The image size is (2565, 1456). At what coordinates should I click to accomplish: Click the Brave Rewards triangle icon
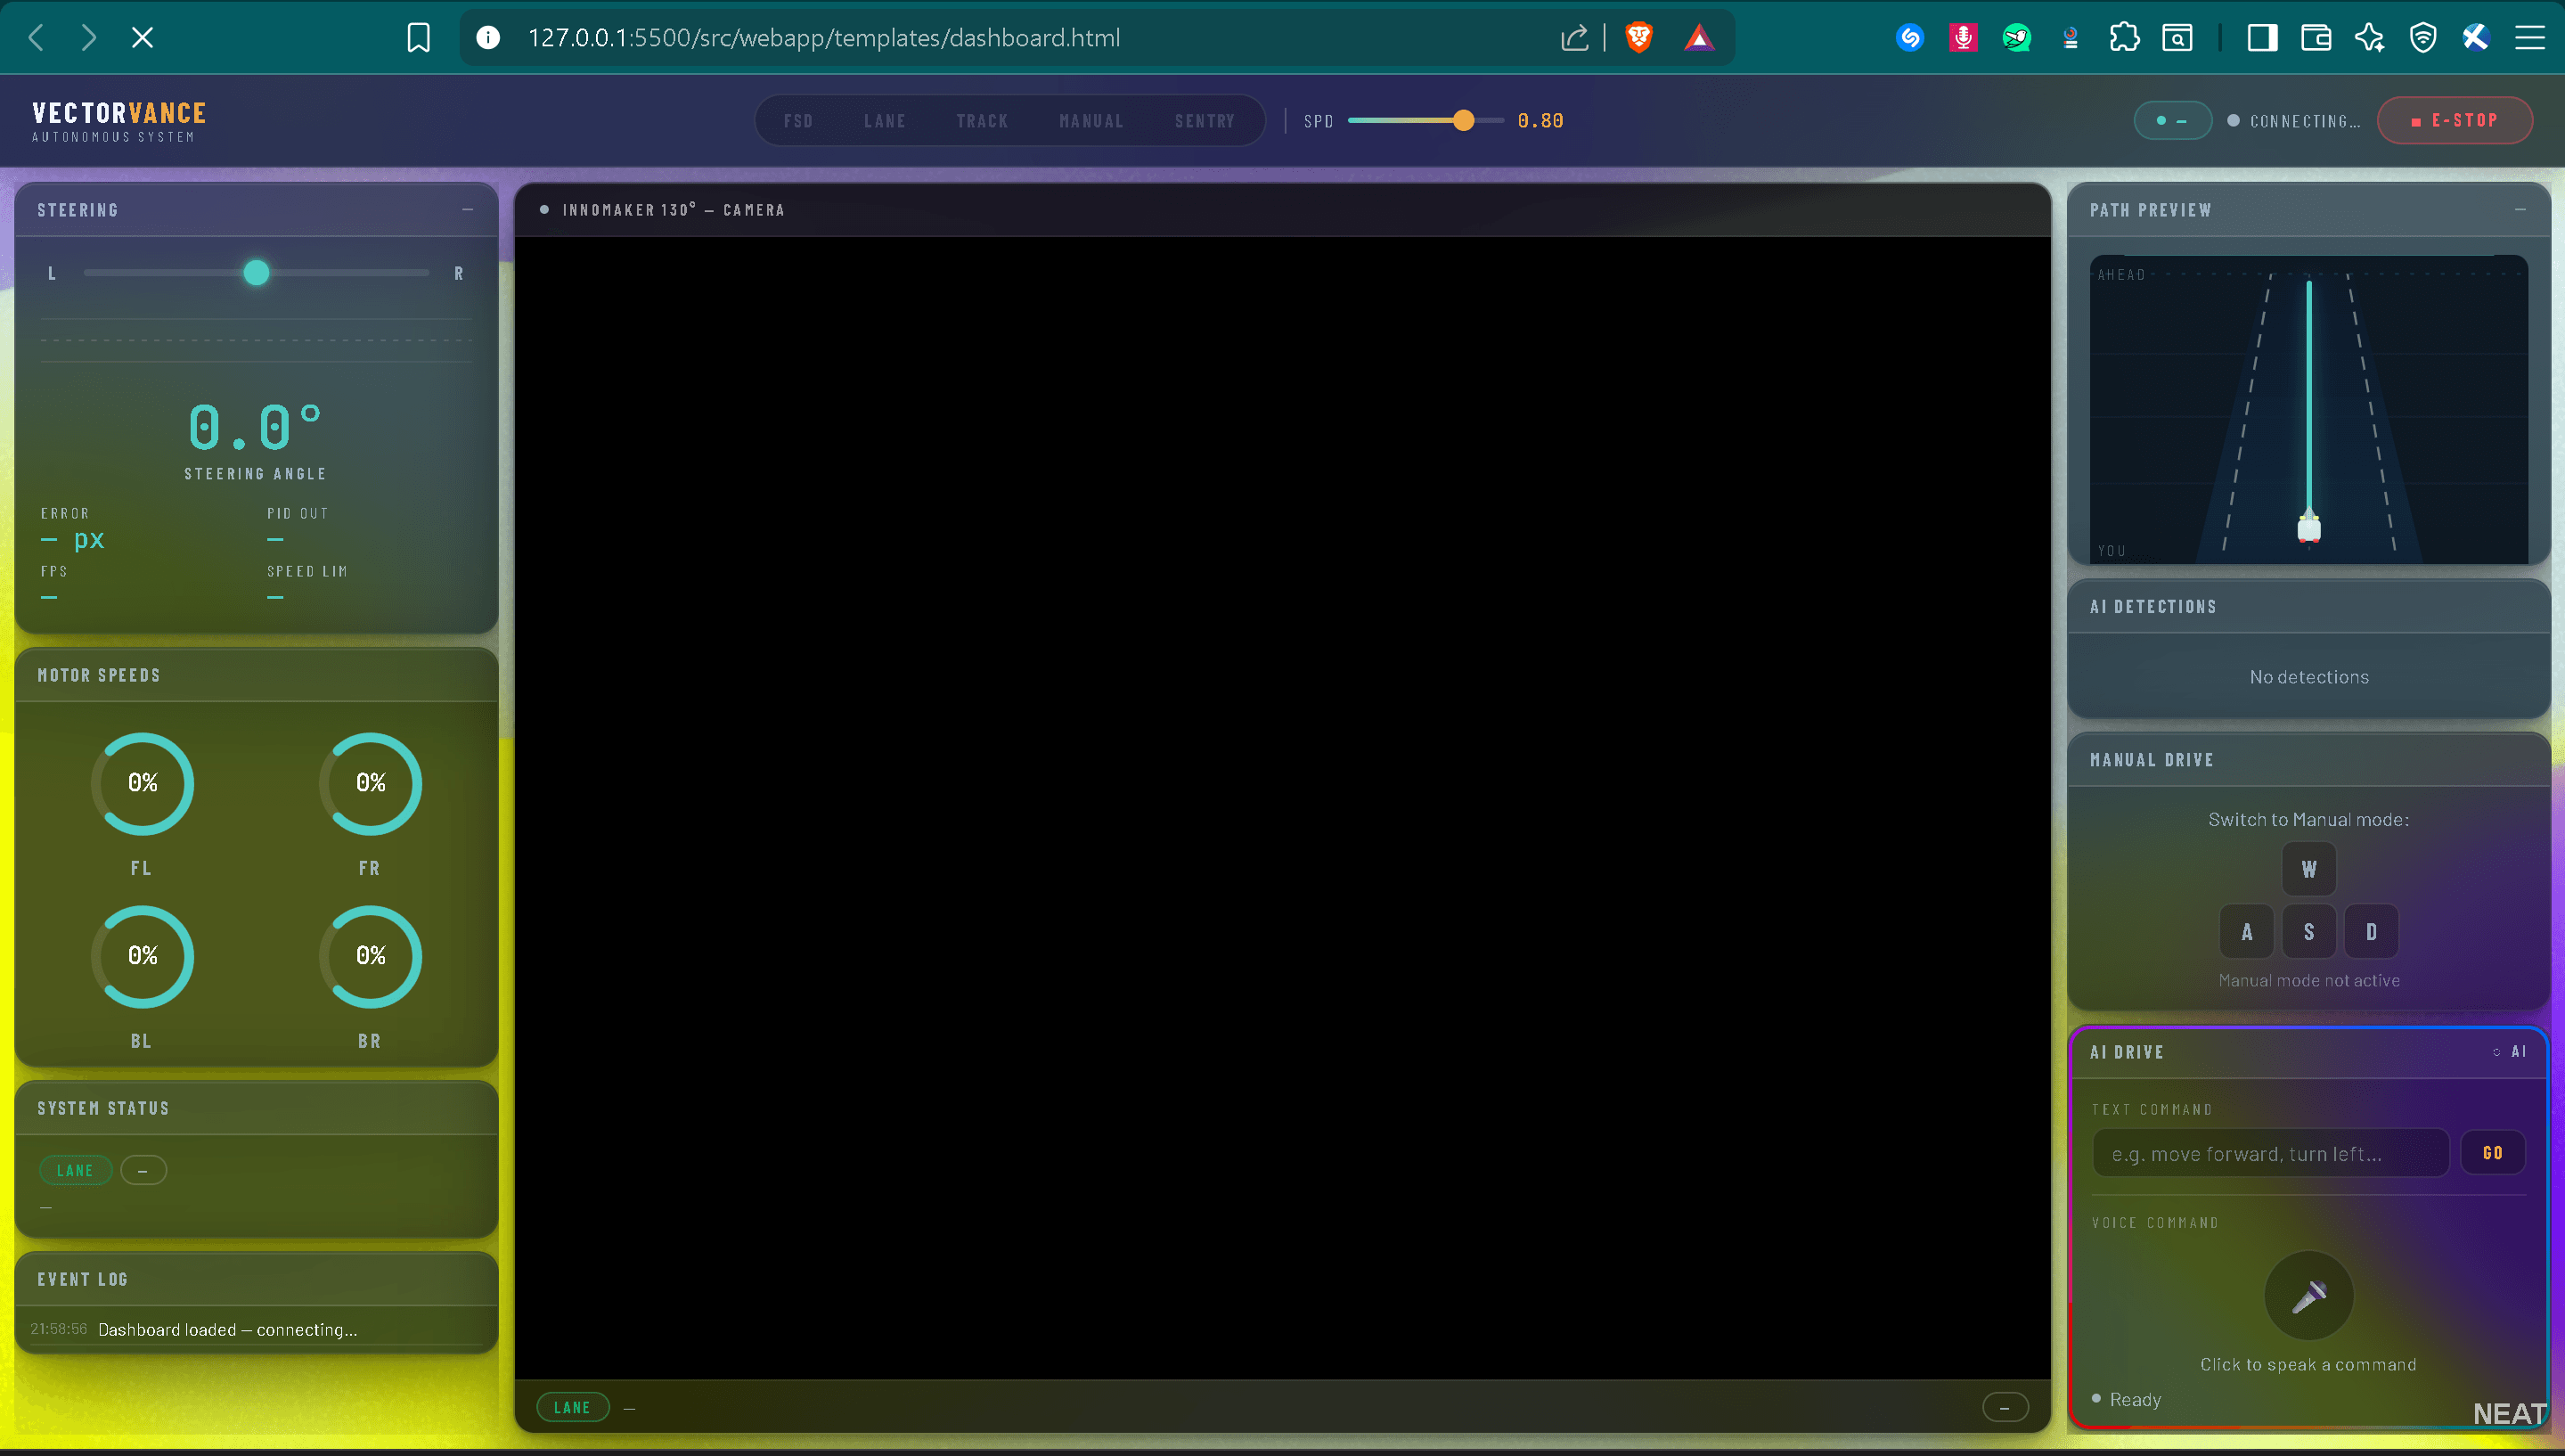(1699, 38)
